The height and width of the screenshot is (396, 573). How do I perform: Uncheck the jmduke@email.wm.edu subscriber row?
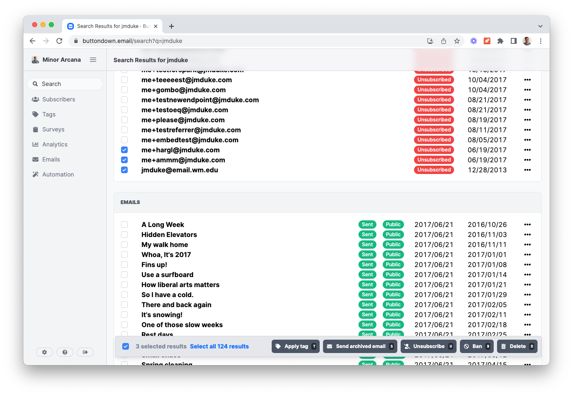[124, 169]
